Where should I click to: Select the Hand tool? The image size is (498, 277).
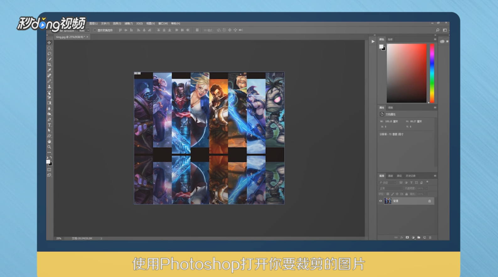click(x=49, y=141)
